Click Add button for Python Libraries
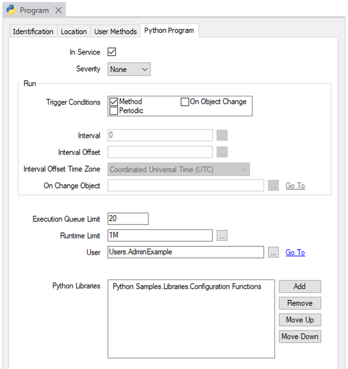Screen dimensions: 348x369 point(300,286)
